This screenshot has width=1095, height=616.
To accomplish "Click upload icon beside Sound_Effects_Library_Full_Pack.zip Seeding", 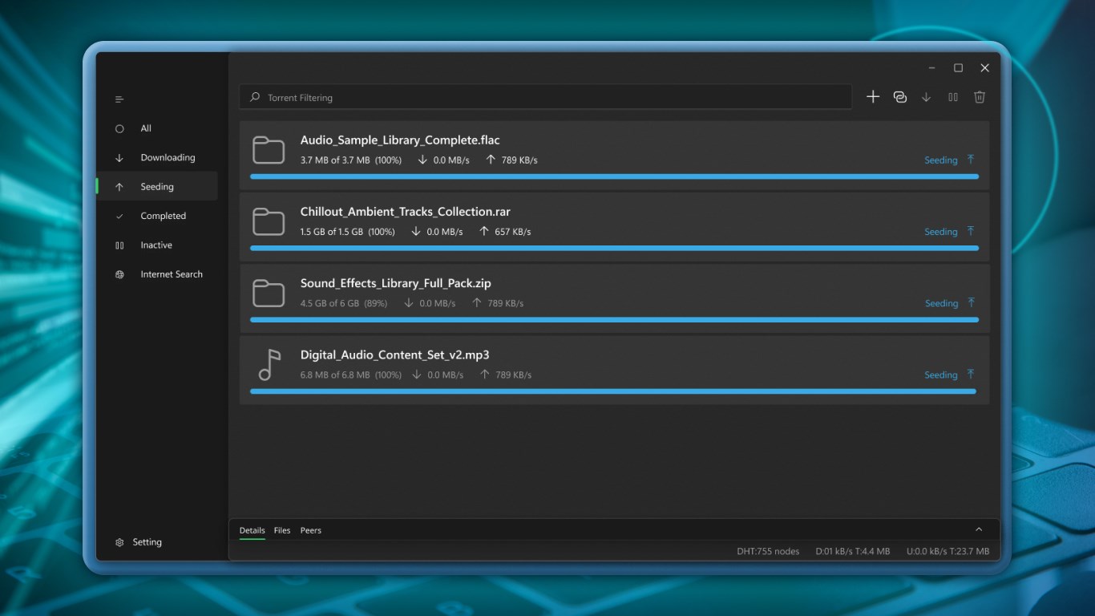I will 971,303.
